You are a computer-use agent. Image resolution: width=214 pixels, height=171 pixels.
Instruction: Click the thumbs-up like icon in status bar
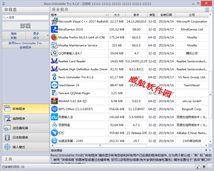click(x=199, y=167)
